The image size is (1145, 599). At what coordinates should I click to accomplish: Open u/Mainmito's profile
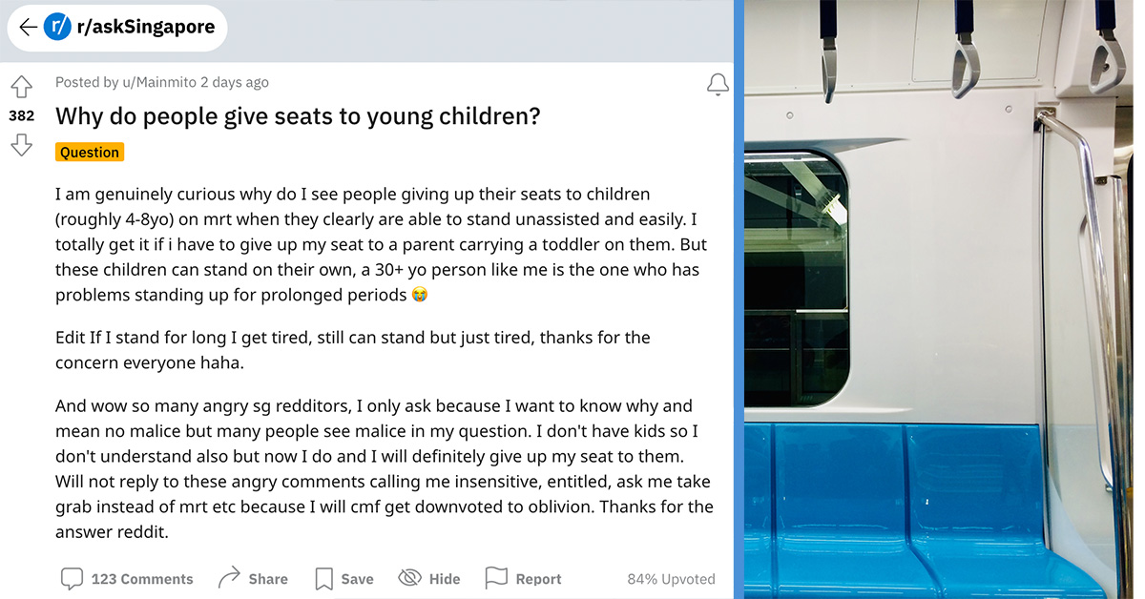coord(158,82)
